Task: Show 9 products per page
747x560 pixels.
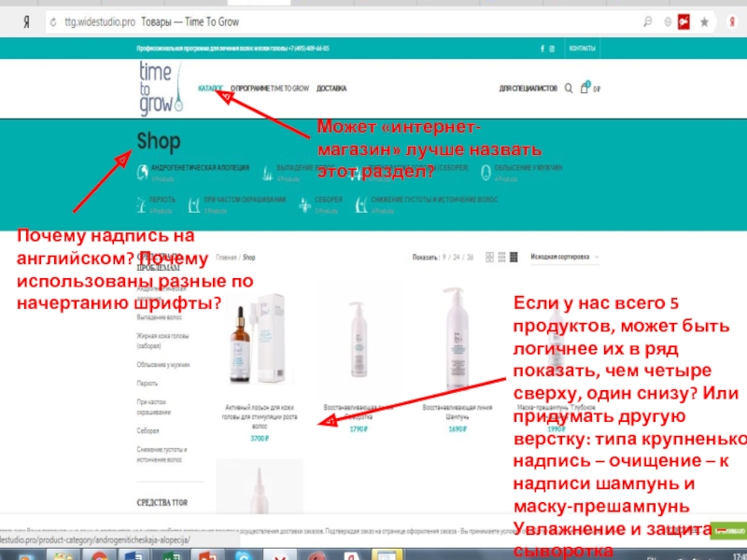Action: 444,258
